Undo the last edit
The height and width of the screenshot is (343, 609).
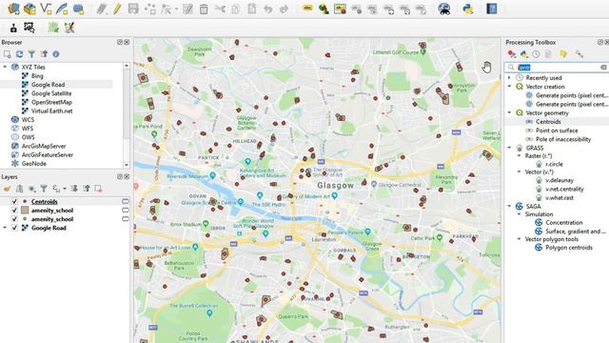click(x=268, y=9)
